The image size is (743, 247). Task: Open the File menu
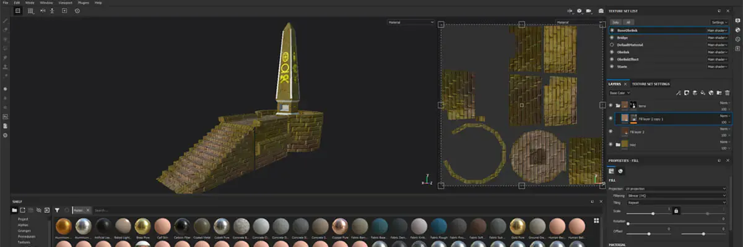pos(5,2)
